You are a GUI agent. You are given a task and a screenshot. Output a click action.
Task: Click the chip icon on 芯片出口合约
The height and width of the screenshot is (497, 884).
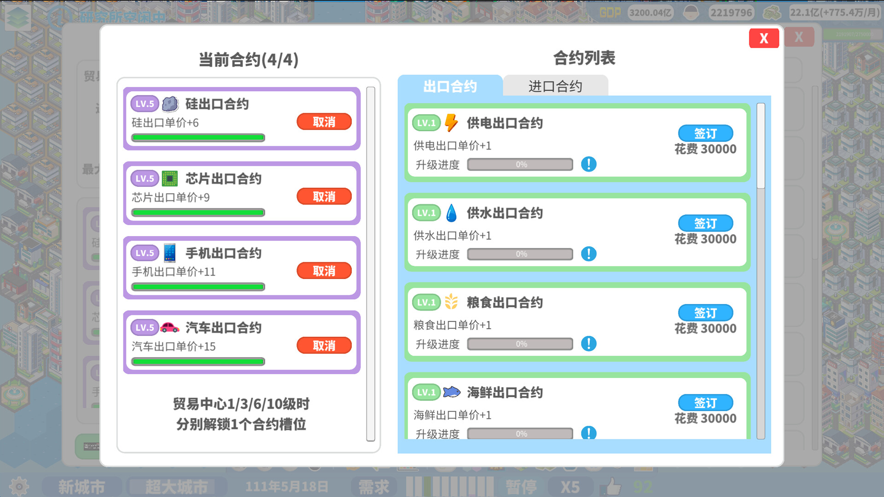170,179
